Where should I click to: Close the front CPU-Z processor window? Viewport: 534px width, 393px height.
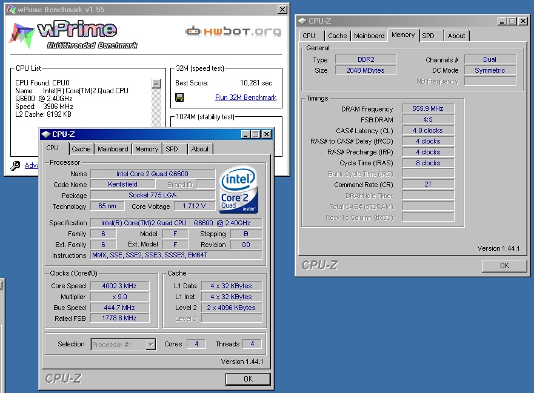pos(267,134)
